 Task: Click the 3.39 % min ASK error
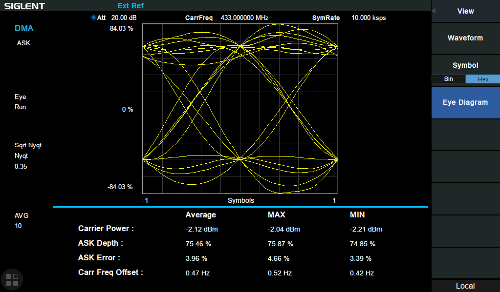[361, 258]
